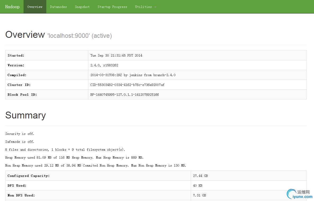The height and width of the screenshot is (201, 314).
Task: Click the Version: row label
Action: (x=16, y=65)
